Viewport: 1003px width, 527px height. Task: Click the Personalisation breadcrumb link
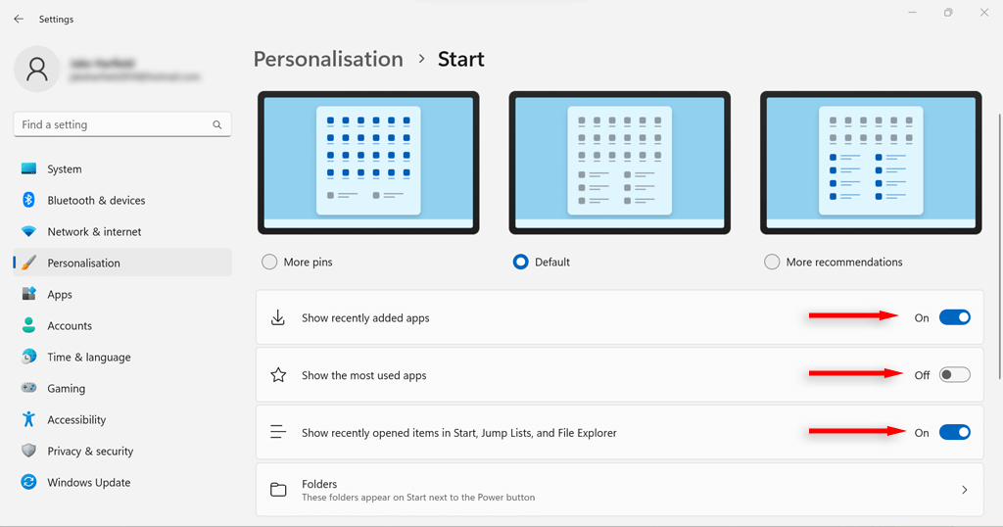(x=328, y=59)
